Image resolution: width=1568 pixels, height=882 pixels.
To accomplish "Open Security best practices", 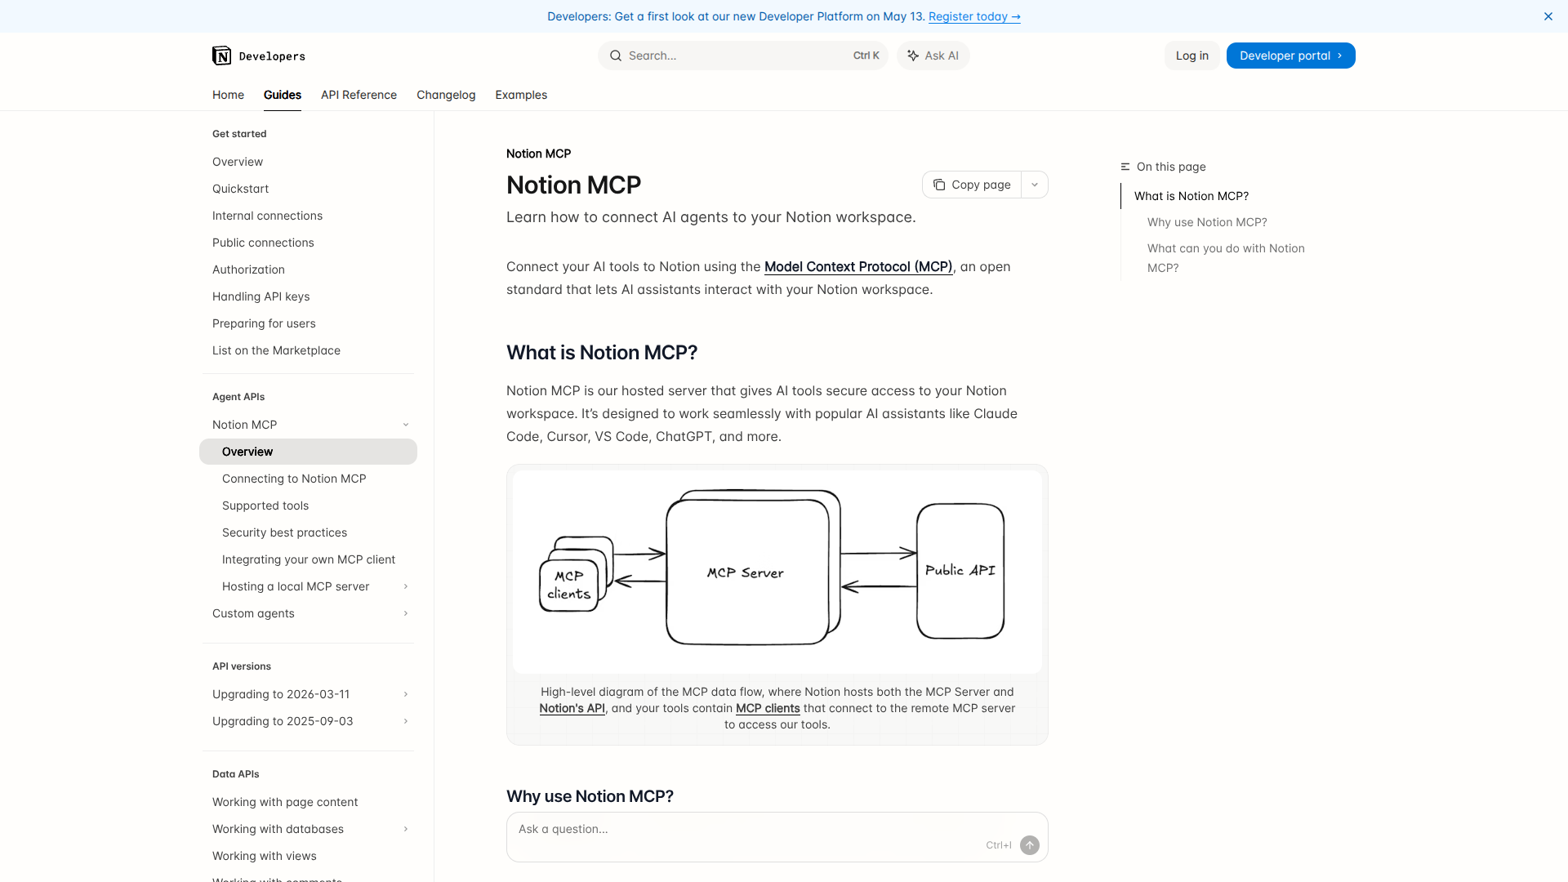I will click(x=284, y=532).
